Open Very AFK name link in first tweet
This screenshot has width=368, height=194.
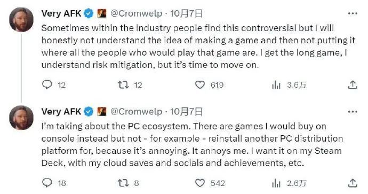(61, 13)
